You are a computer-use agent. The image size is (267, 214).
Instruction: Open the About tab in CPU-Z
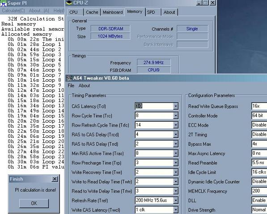169,12
